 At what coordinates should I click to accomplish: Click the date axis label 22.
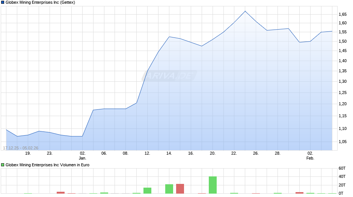tap(234, 154)
